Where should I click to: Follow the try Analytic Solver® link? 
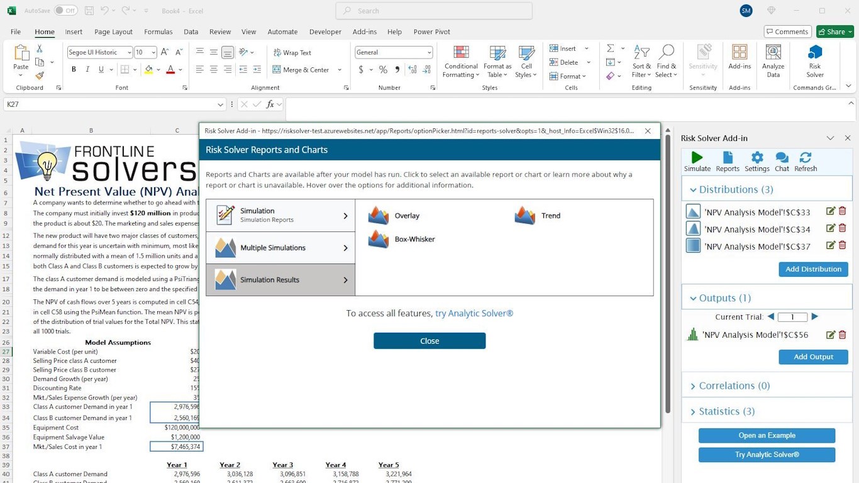point(474,313)
